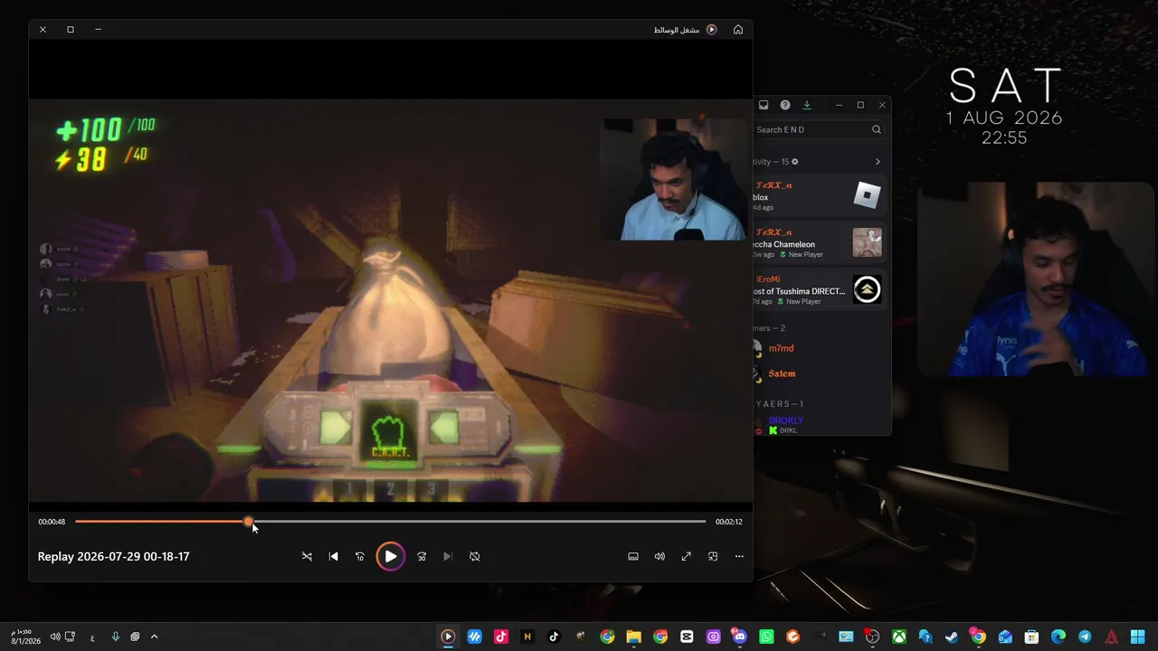
Task: Click the video frame in Media Player
Action: [x=391, y=300]
